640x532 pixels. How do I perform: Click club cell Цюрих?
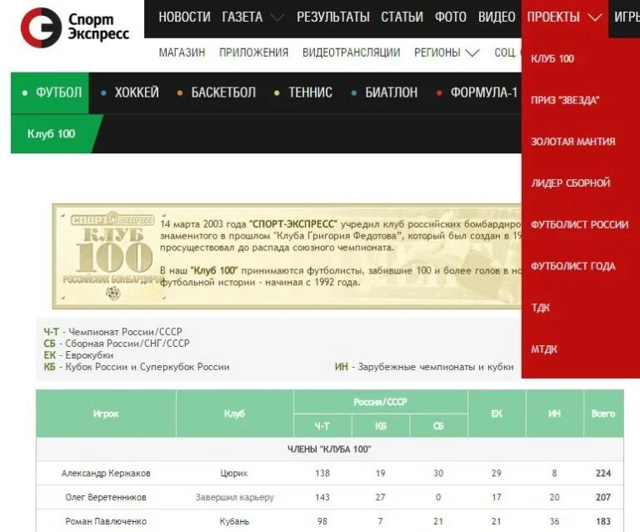pyautogui.click(x=234, y=473)
